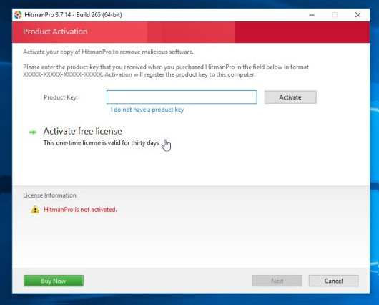Click the 'HitmanPro 3.7.14 - Build 265 (64-bit)' title text

73,15
